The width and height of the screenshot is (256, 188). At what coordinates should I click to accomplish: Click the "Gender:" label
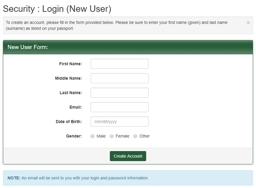74,136
